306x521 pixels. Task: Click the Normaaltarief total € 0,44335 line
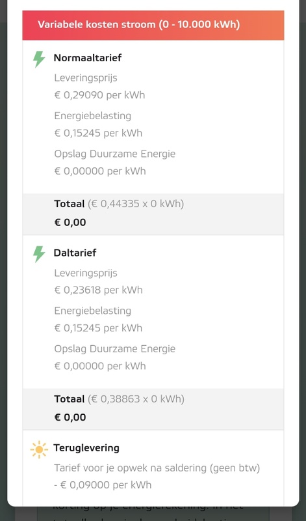coord(119,204)
